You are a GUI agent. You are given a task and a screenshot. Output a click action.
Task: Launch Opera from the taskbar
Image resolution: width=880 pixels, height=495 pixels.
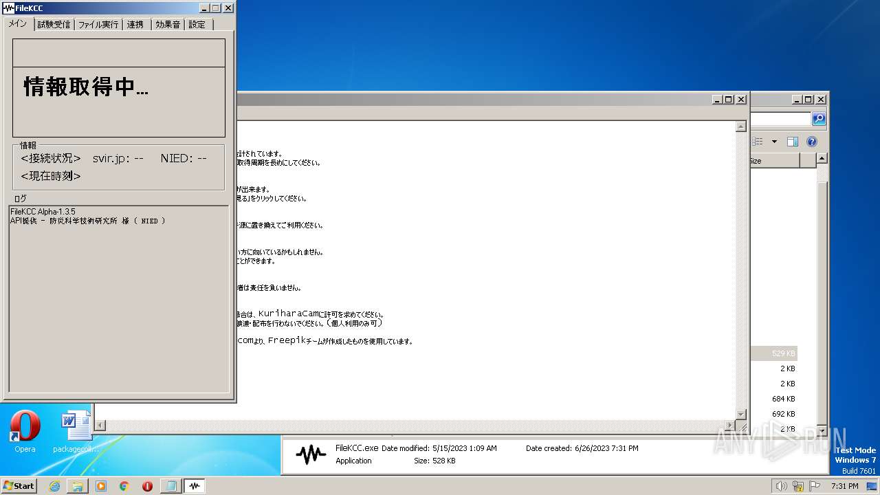(147, 486)
